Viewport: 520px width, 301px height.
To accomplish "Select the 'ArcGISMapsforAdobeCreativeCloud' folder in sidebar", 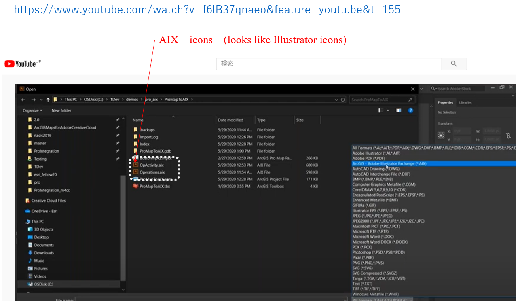I will [65, 127].
